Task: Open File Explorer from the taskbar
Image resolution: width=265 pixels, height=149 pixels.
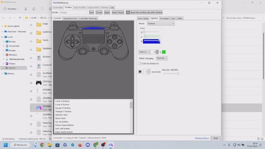Action: tap(50, 145)
